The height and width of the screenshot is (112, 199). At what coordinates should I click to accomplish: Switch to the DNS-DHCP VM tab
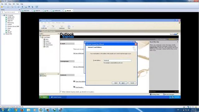pos(26,11)
